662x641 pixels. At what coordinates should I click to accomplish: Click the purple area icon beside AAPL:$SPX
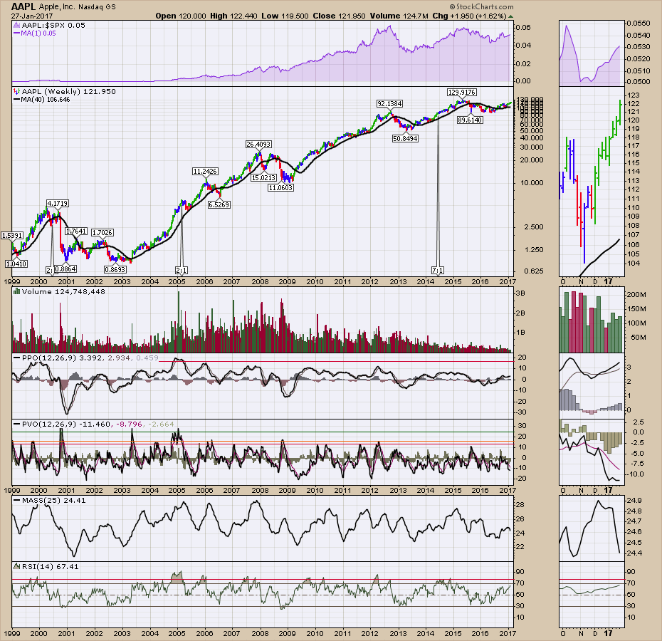(17, 25)
